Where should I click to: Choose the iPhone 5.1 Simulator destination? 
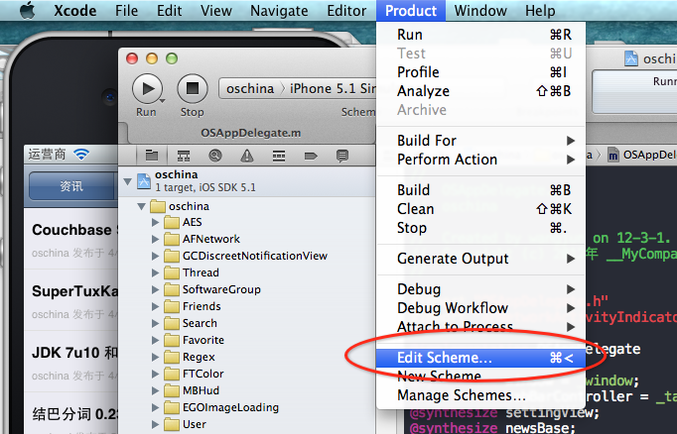click(333, 89)
